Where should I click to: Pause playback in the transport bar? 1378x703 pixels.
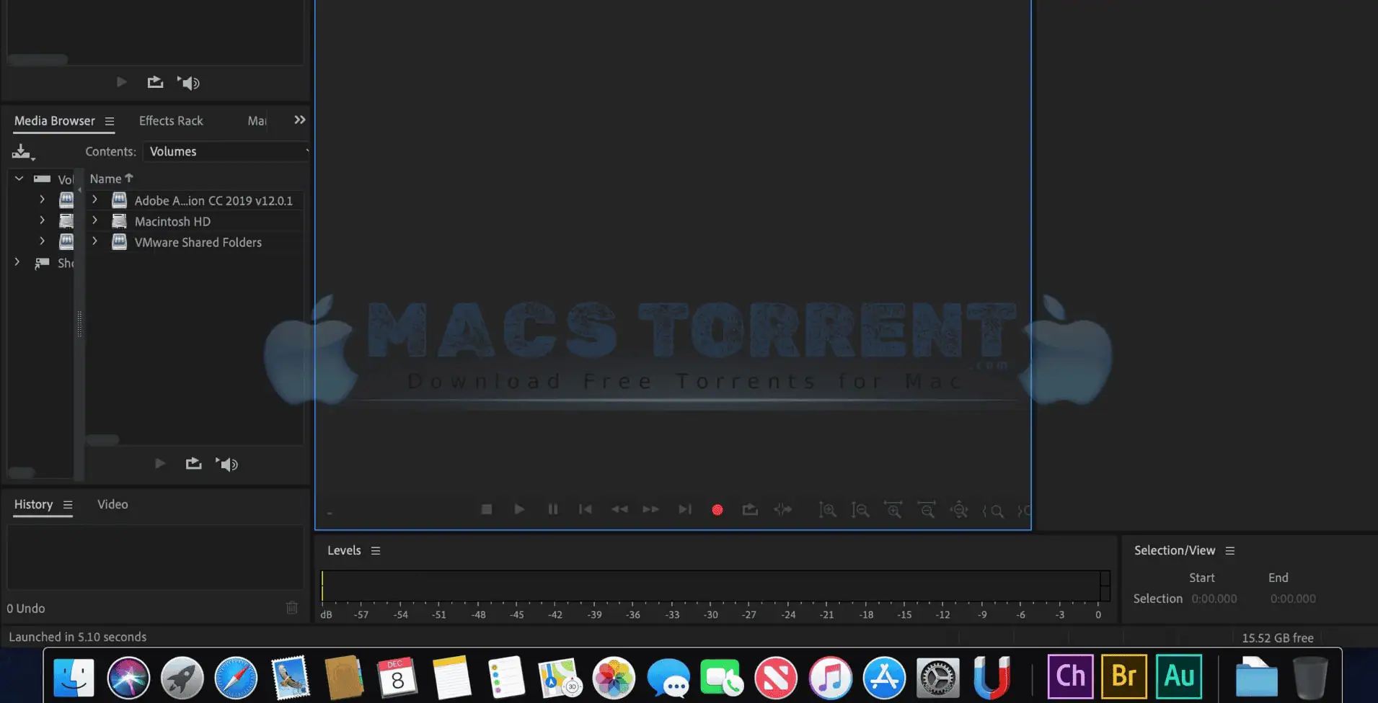click(x=553, y=509)
